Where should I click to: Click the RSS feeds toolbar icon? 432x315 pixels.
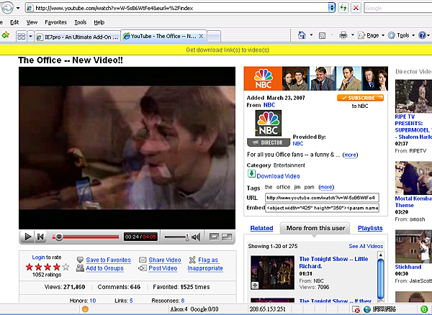[322, 35]
